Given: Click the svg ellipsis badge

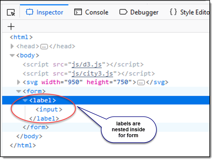Looking at the screenshot, I should [141, 83].
